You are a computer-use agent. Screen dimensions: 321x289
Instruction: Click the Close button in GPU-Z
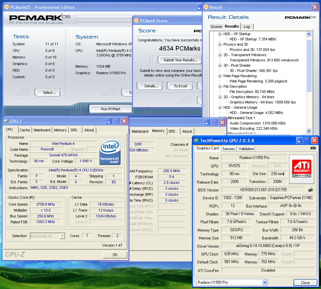[x=305, y=283]
